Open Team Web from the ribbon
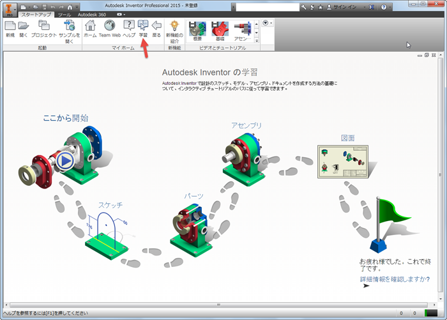447x320 pixels. pos(110,29)
